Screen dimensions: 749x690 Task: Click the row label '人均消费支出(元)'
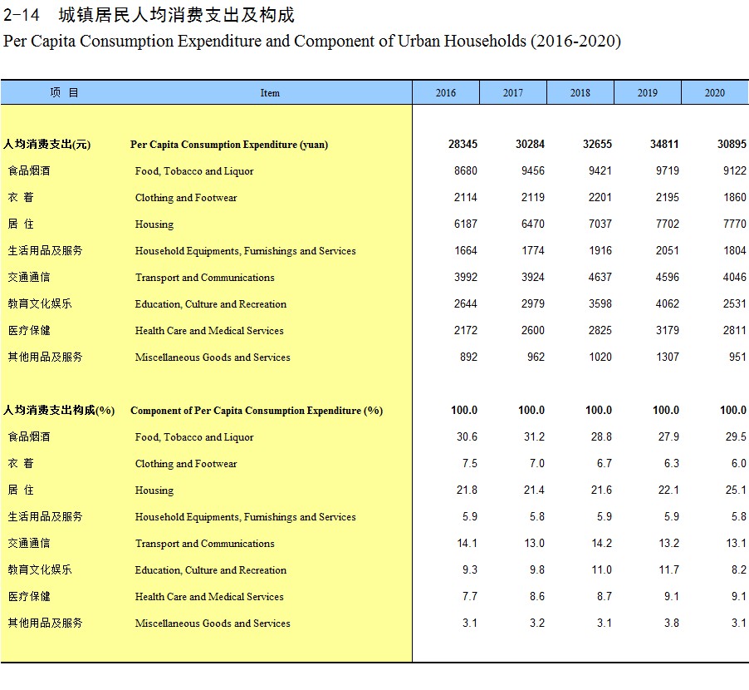(47, 145)
